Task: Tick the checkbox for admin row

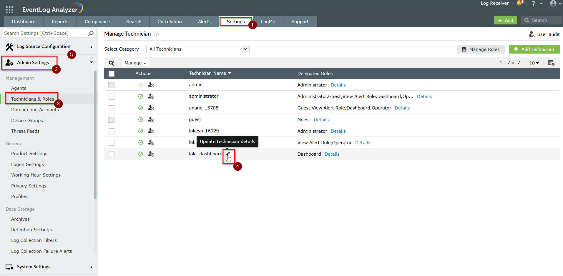Action: coord(111,85)
